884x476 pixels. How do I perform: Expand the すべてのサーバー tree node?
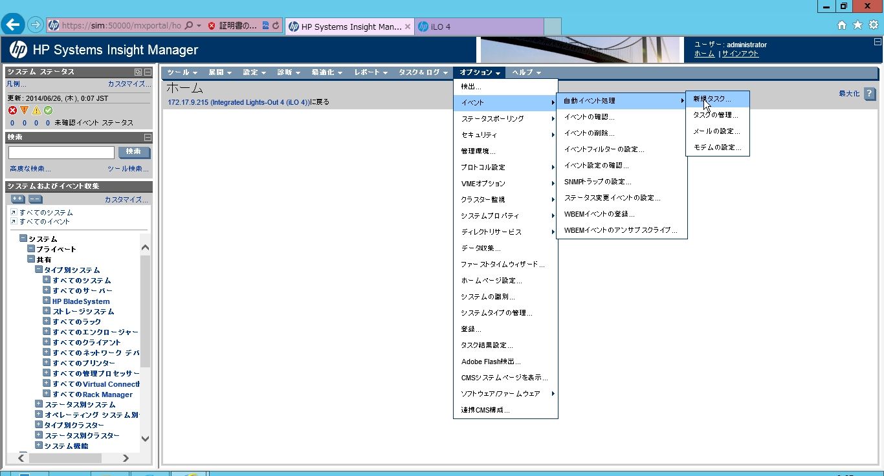47,290
